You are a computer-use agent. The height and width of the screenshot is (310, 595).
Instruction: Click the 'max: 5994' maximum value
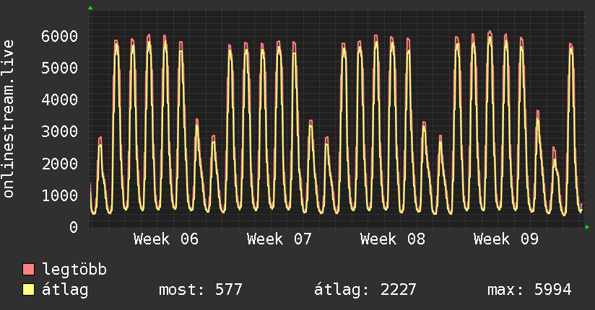[529, 290]
